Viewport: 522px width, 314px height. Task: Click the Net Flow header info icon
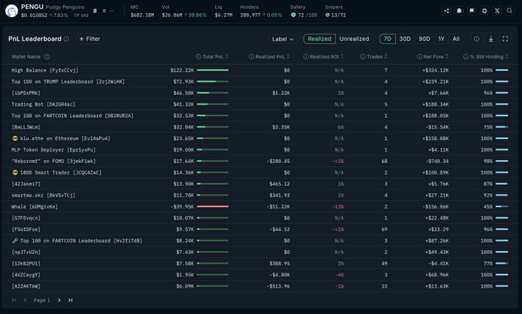(x=419, y=57)
